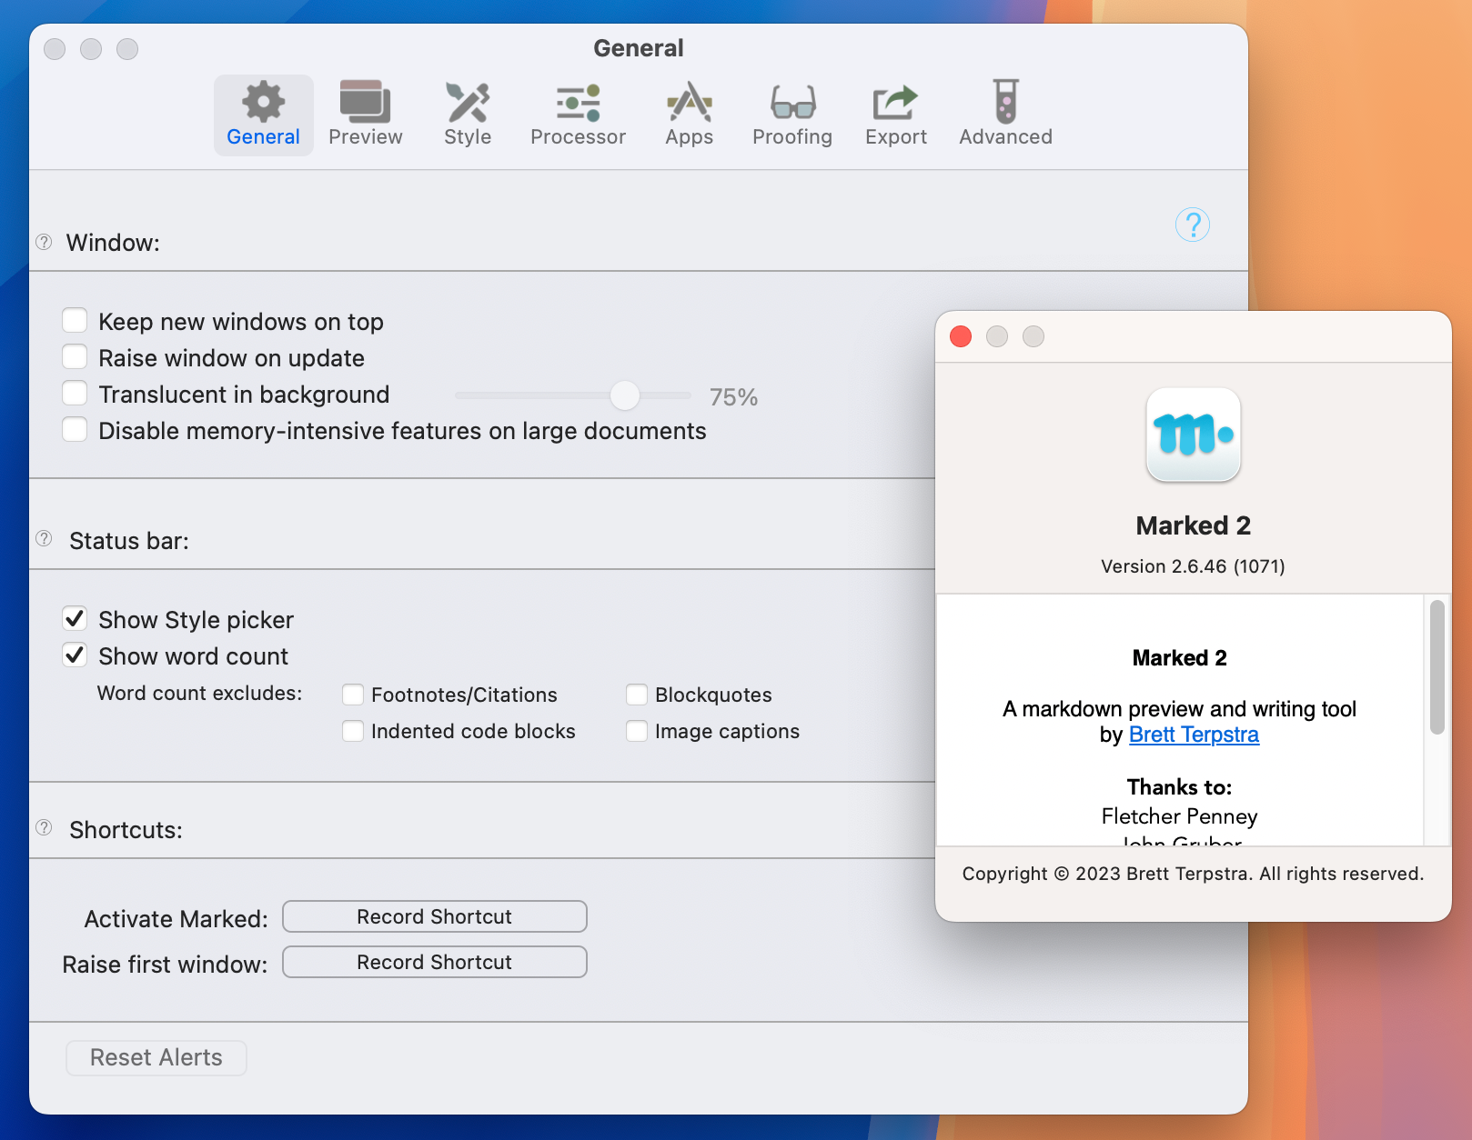Click the help icon beside Status bar
1472x1140 pixels.
pyautogui.click(x=44, y=538)
